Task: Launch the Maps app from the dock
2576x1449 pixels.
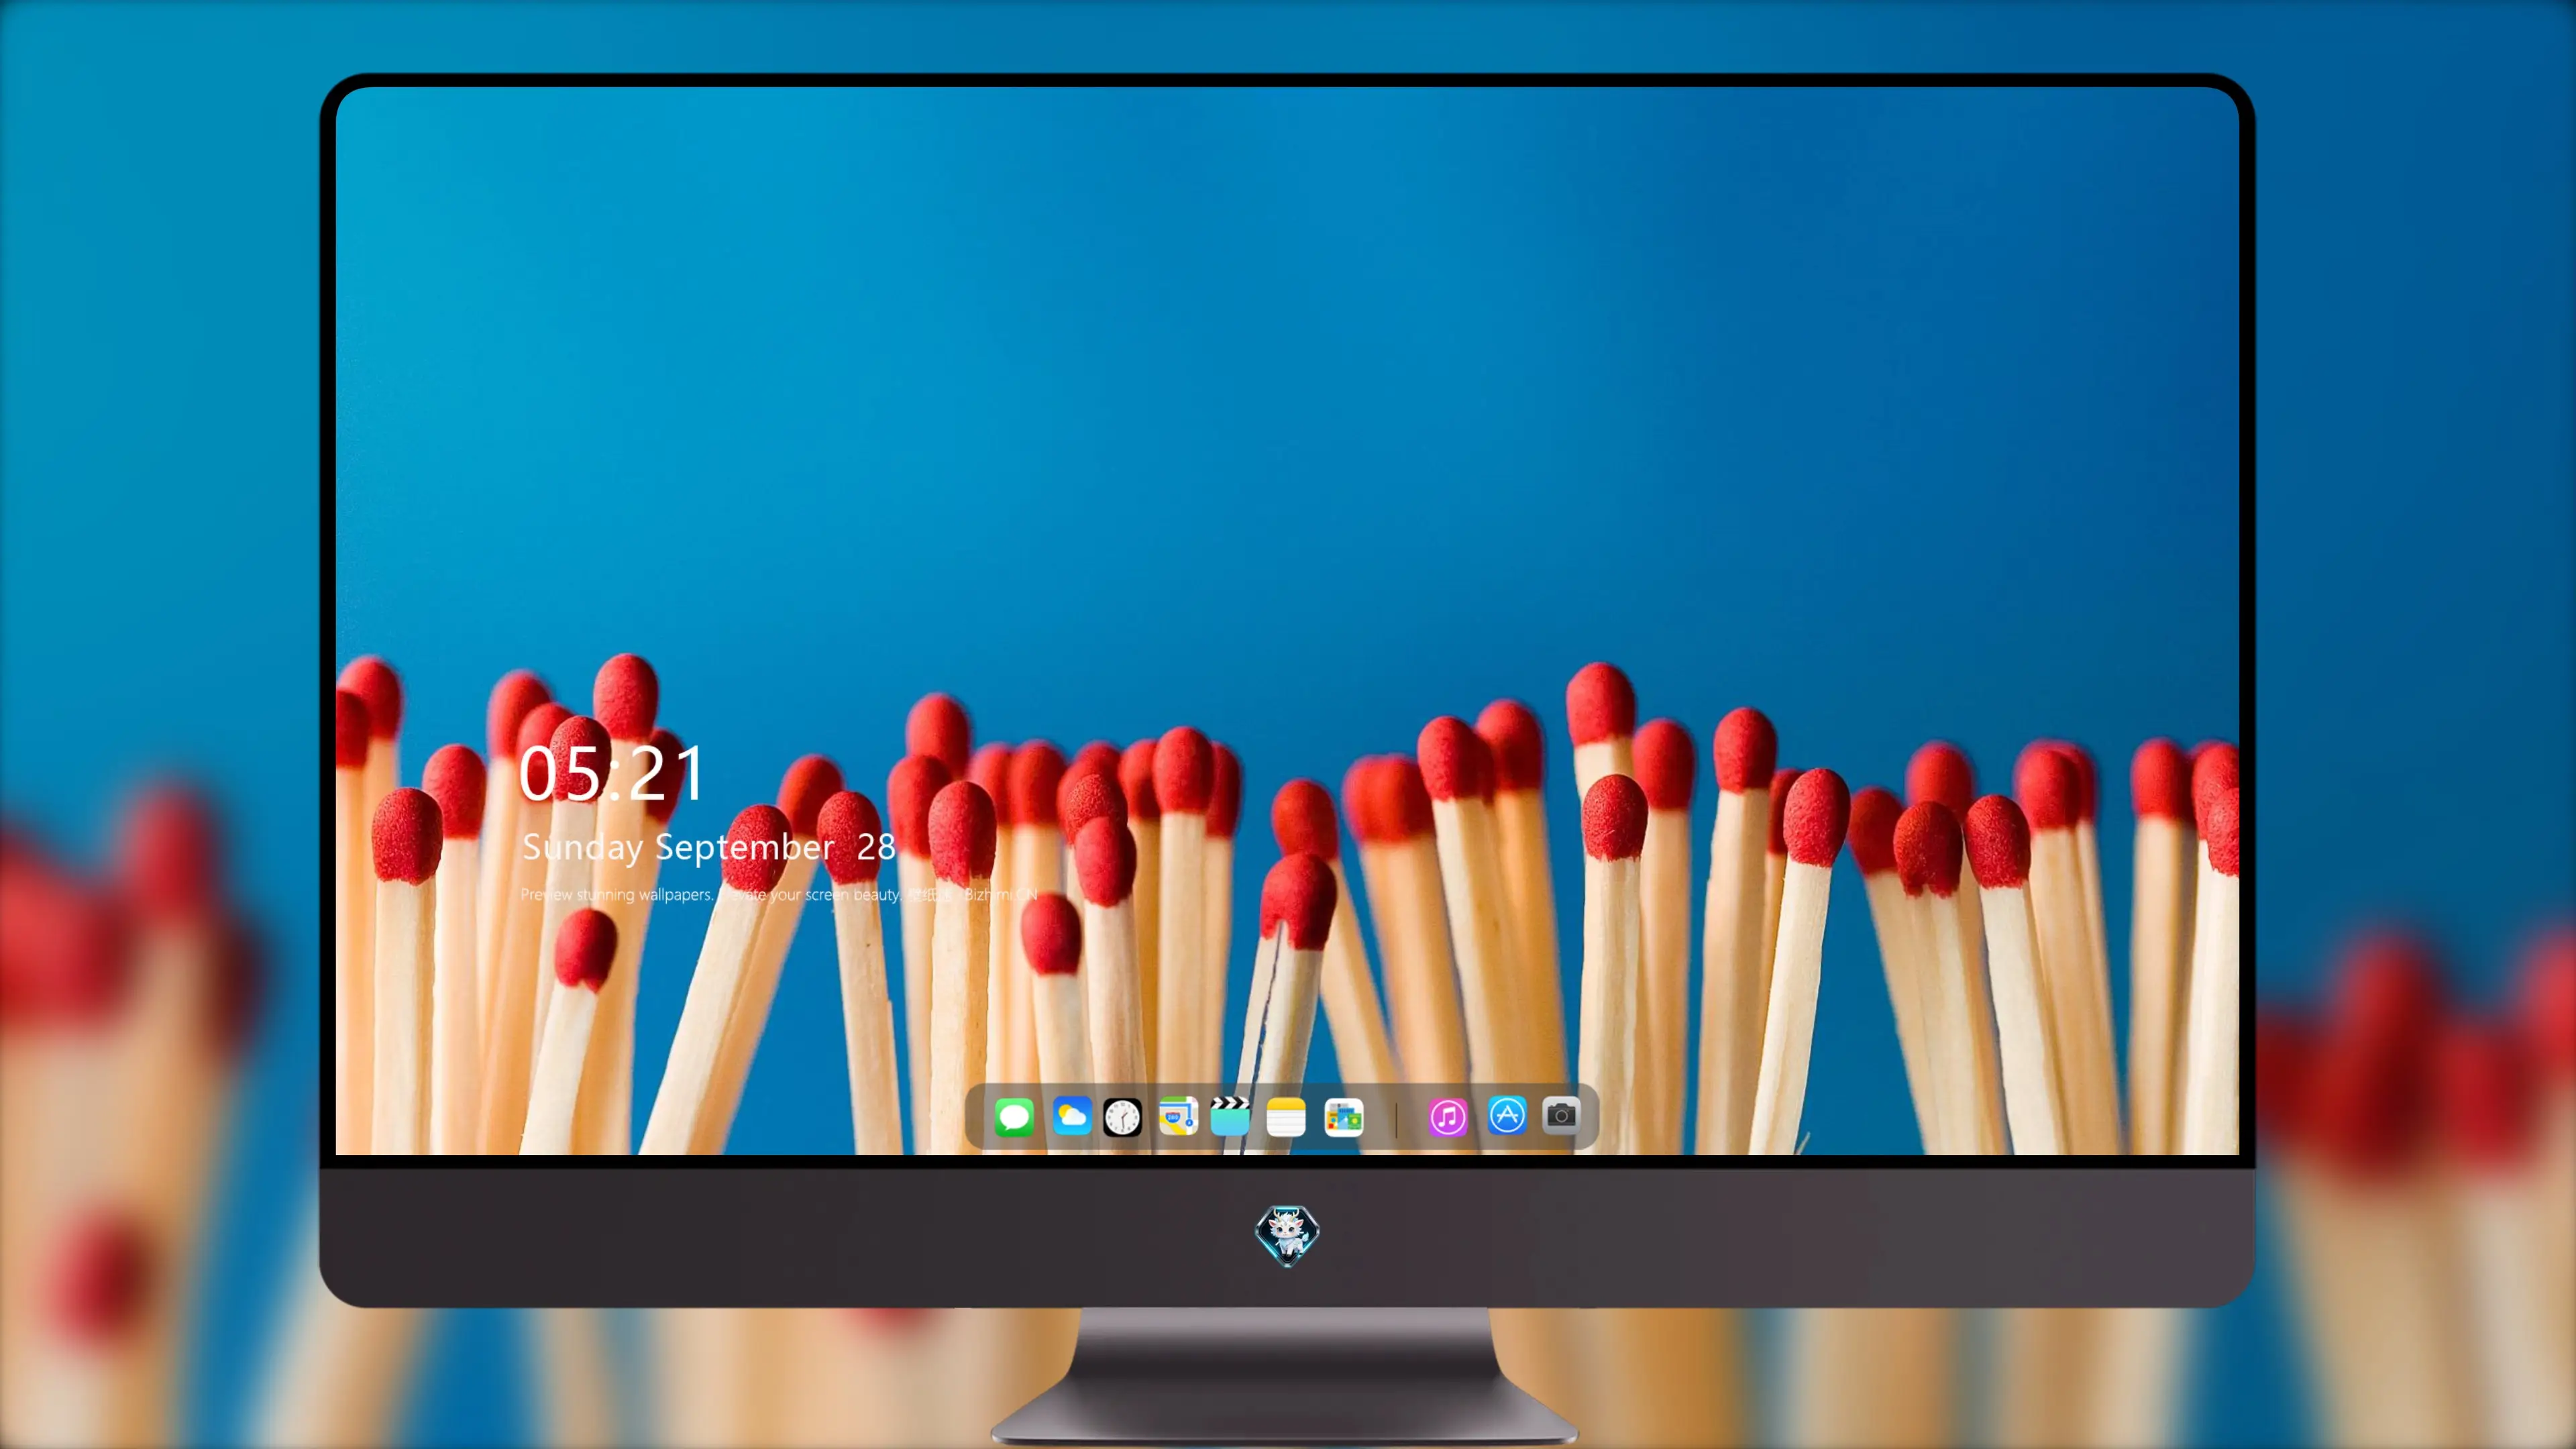Action: coord(1178,1116)
